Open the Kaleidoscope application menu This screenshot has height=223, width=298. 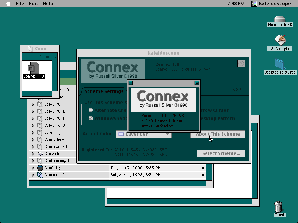tap(271, 3)
